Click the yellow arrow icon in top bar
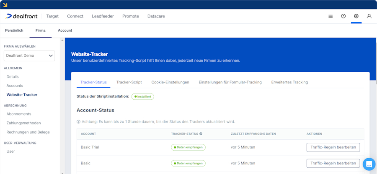The image size is (377, 174). point(5,5)
